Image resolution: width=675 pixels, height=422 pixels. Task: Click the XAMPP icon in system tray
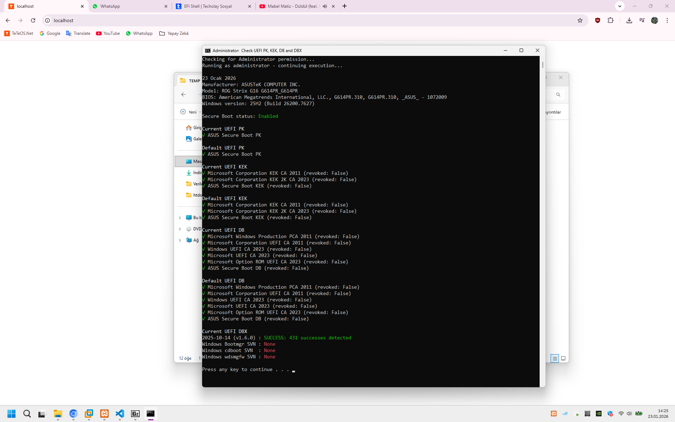click(x=554, y=414)
